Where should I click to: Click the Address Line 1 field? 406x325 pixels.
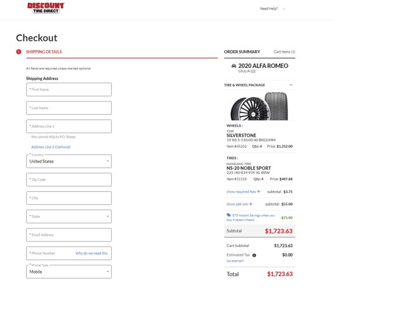coord(69,126)
